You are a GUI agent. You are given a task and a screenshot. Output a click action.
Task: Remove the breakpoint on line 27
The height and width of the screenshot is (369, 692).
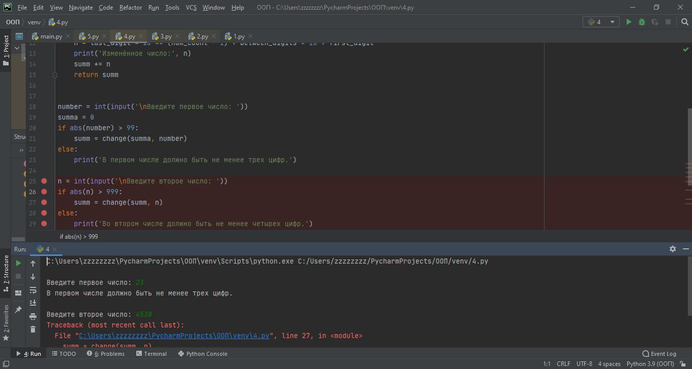tap(44, 202)
